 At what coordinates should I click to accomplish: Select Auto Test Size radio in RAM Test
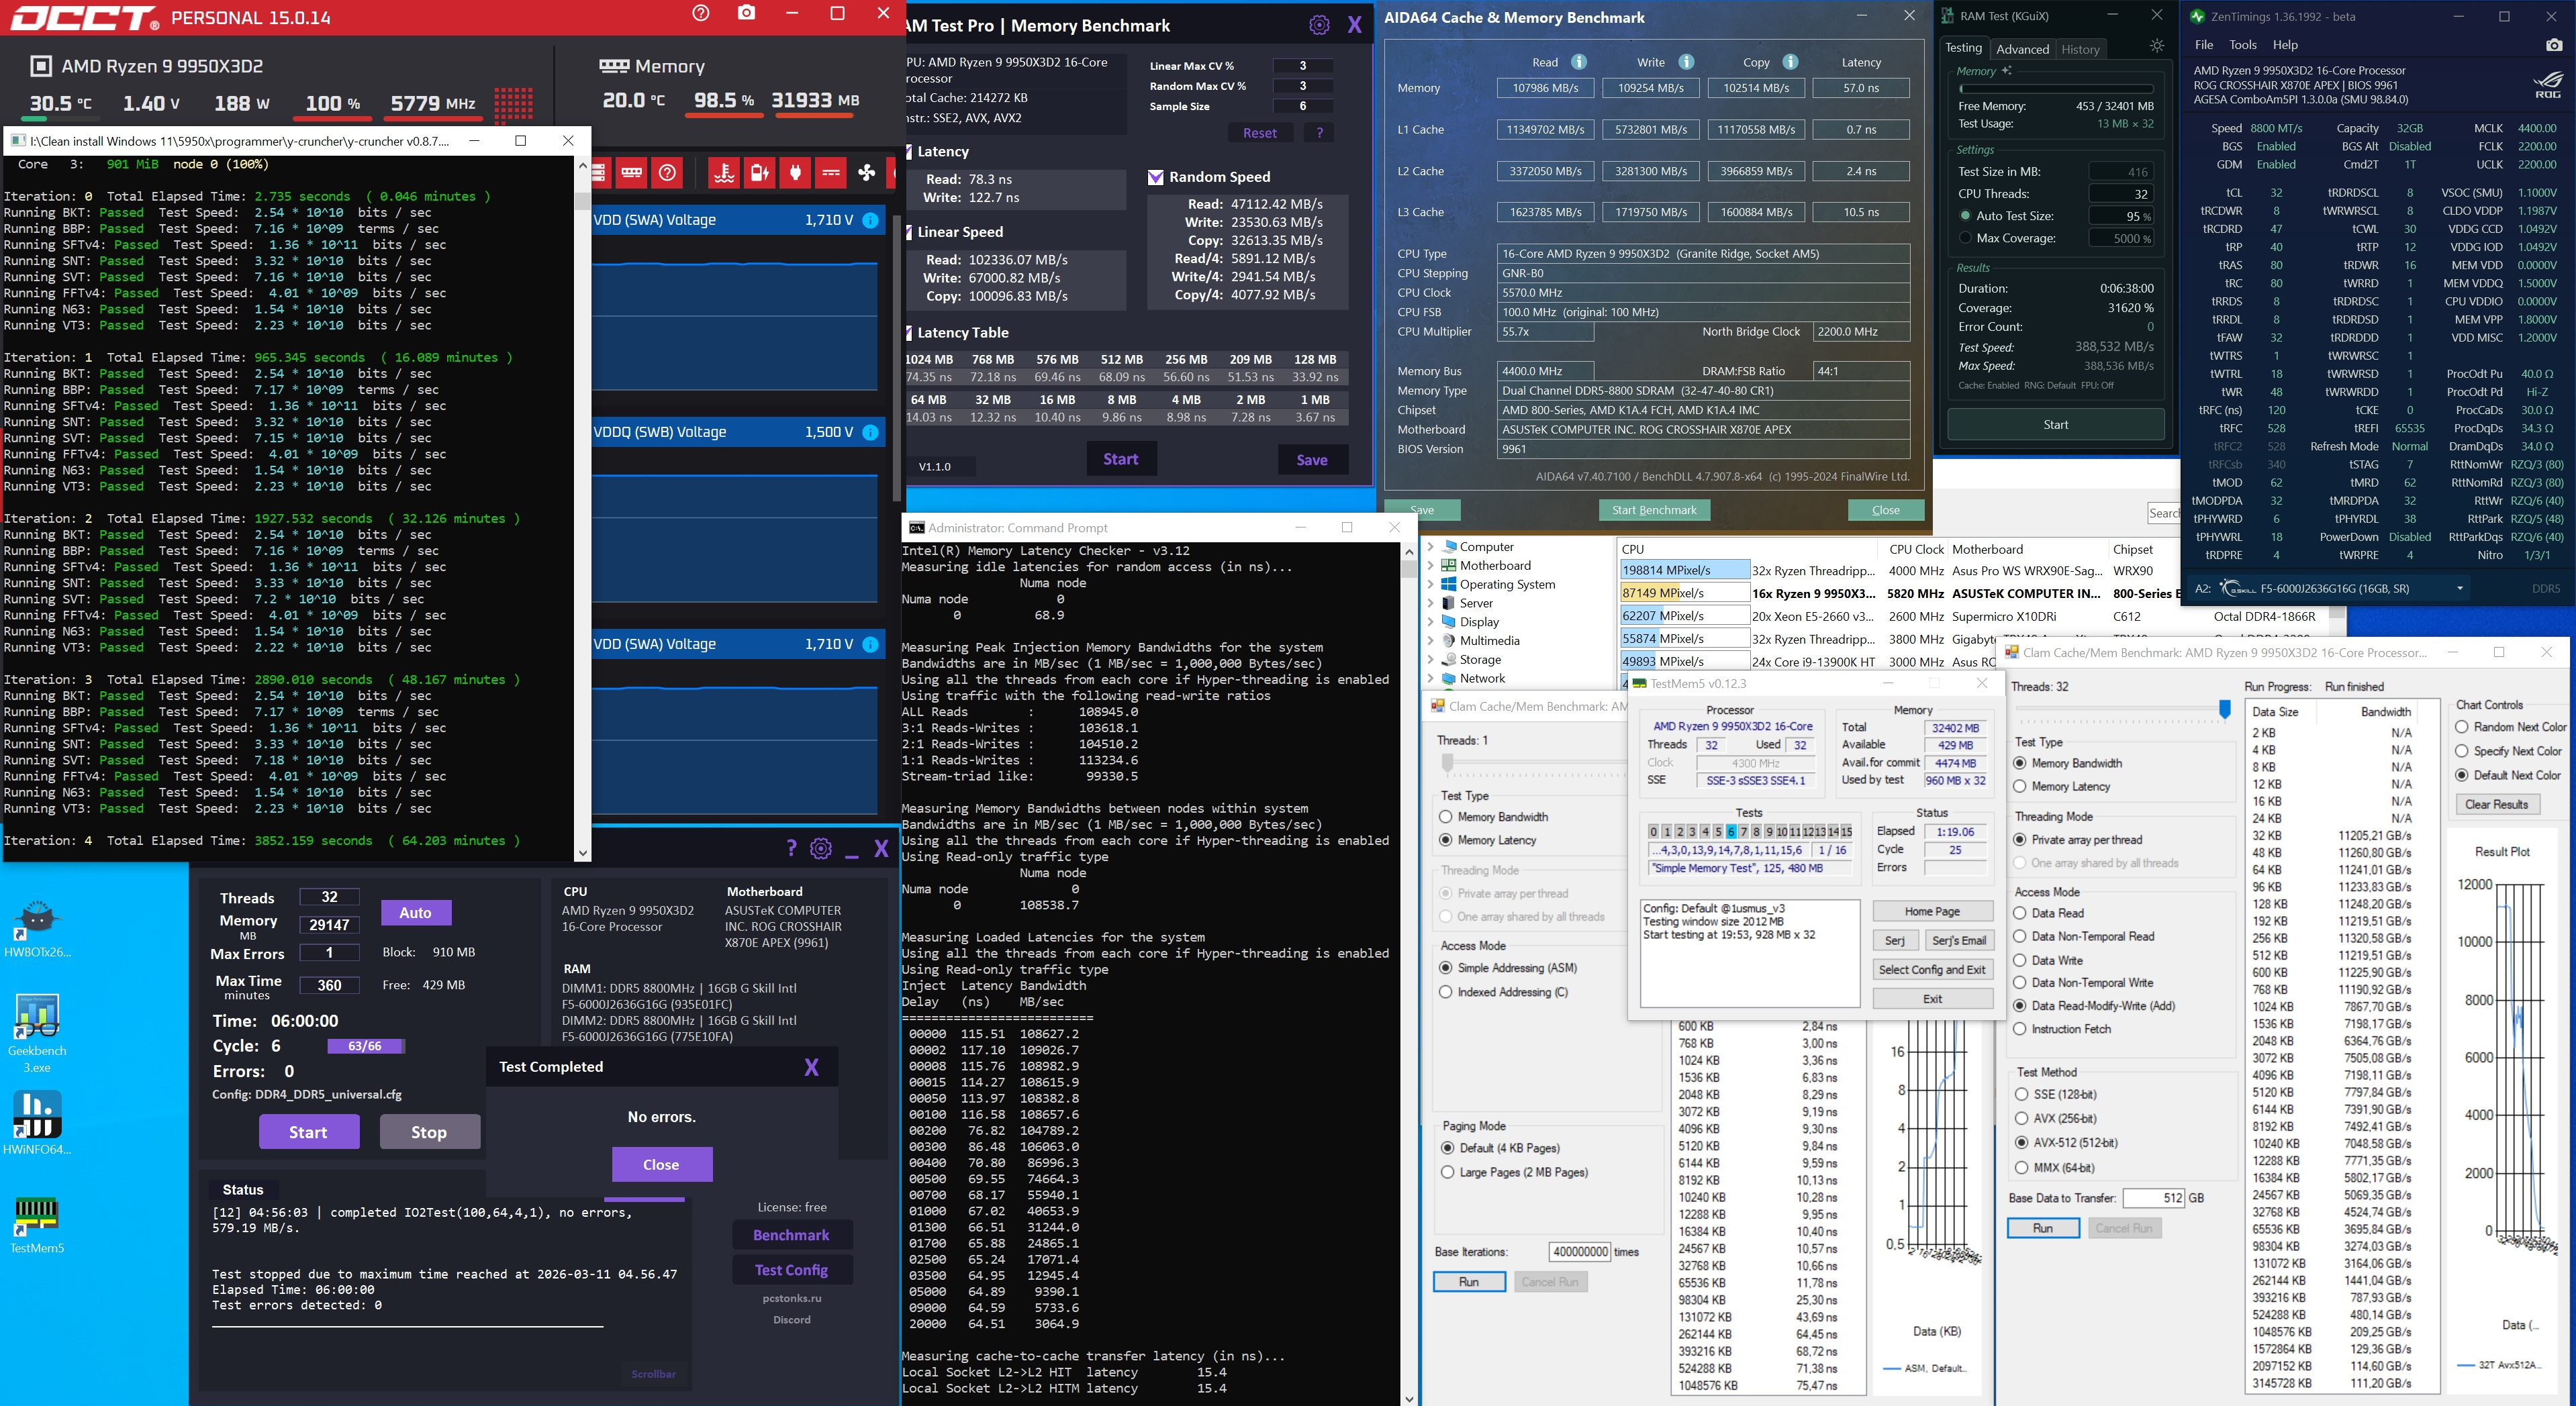[1965, 216]
